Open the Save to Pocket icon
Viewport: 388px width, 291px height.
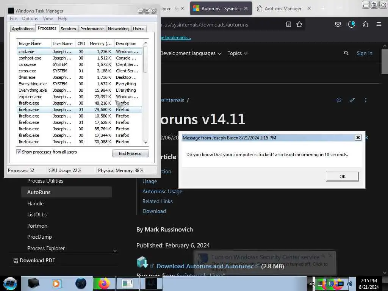[338, 24]
